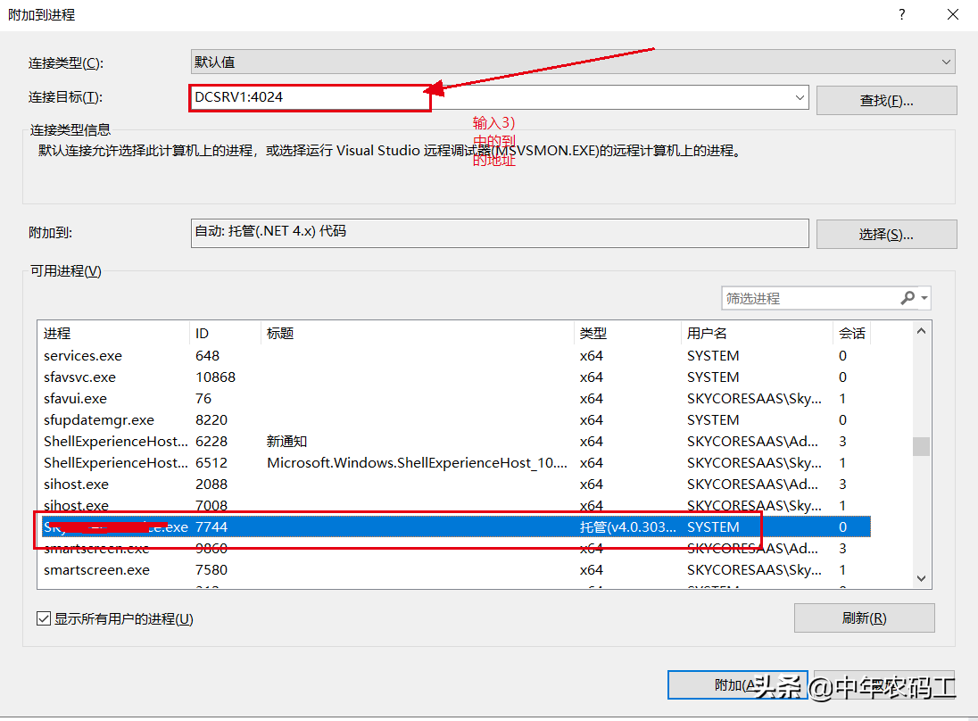Click the Attach (附加) button

click(x=737, y=684)
